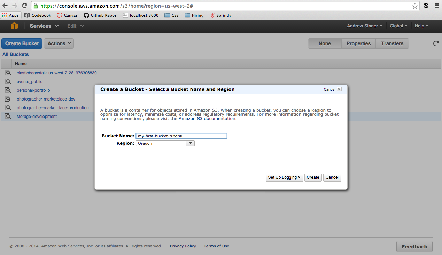
Task: Open the Help dropdown menu
Action: (421, 26)
